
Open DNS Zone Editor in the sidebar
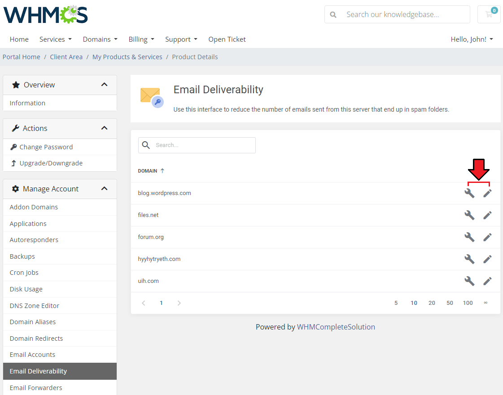pyautogui.click(x=60, y=305)
